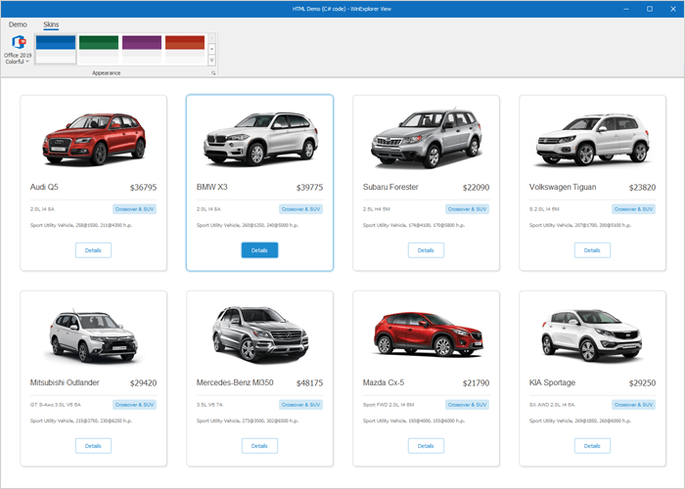Click the $29250 price
685x489 pixels.
pyautogui.click(x=643, y=383)
